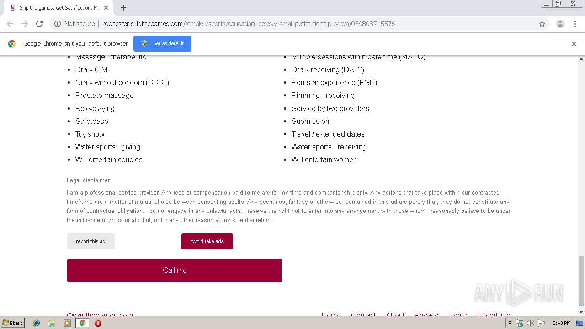Click the Service by two providers item
Screen dimensions: 585x329
click(330, 108)
